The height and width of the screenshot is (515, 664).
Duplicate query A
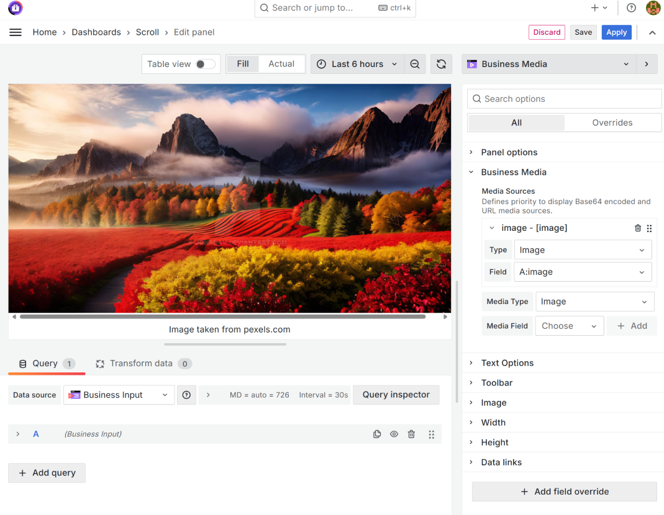coord(377,434)
